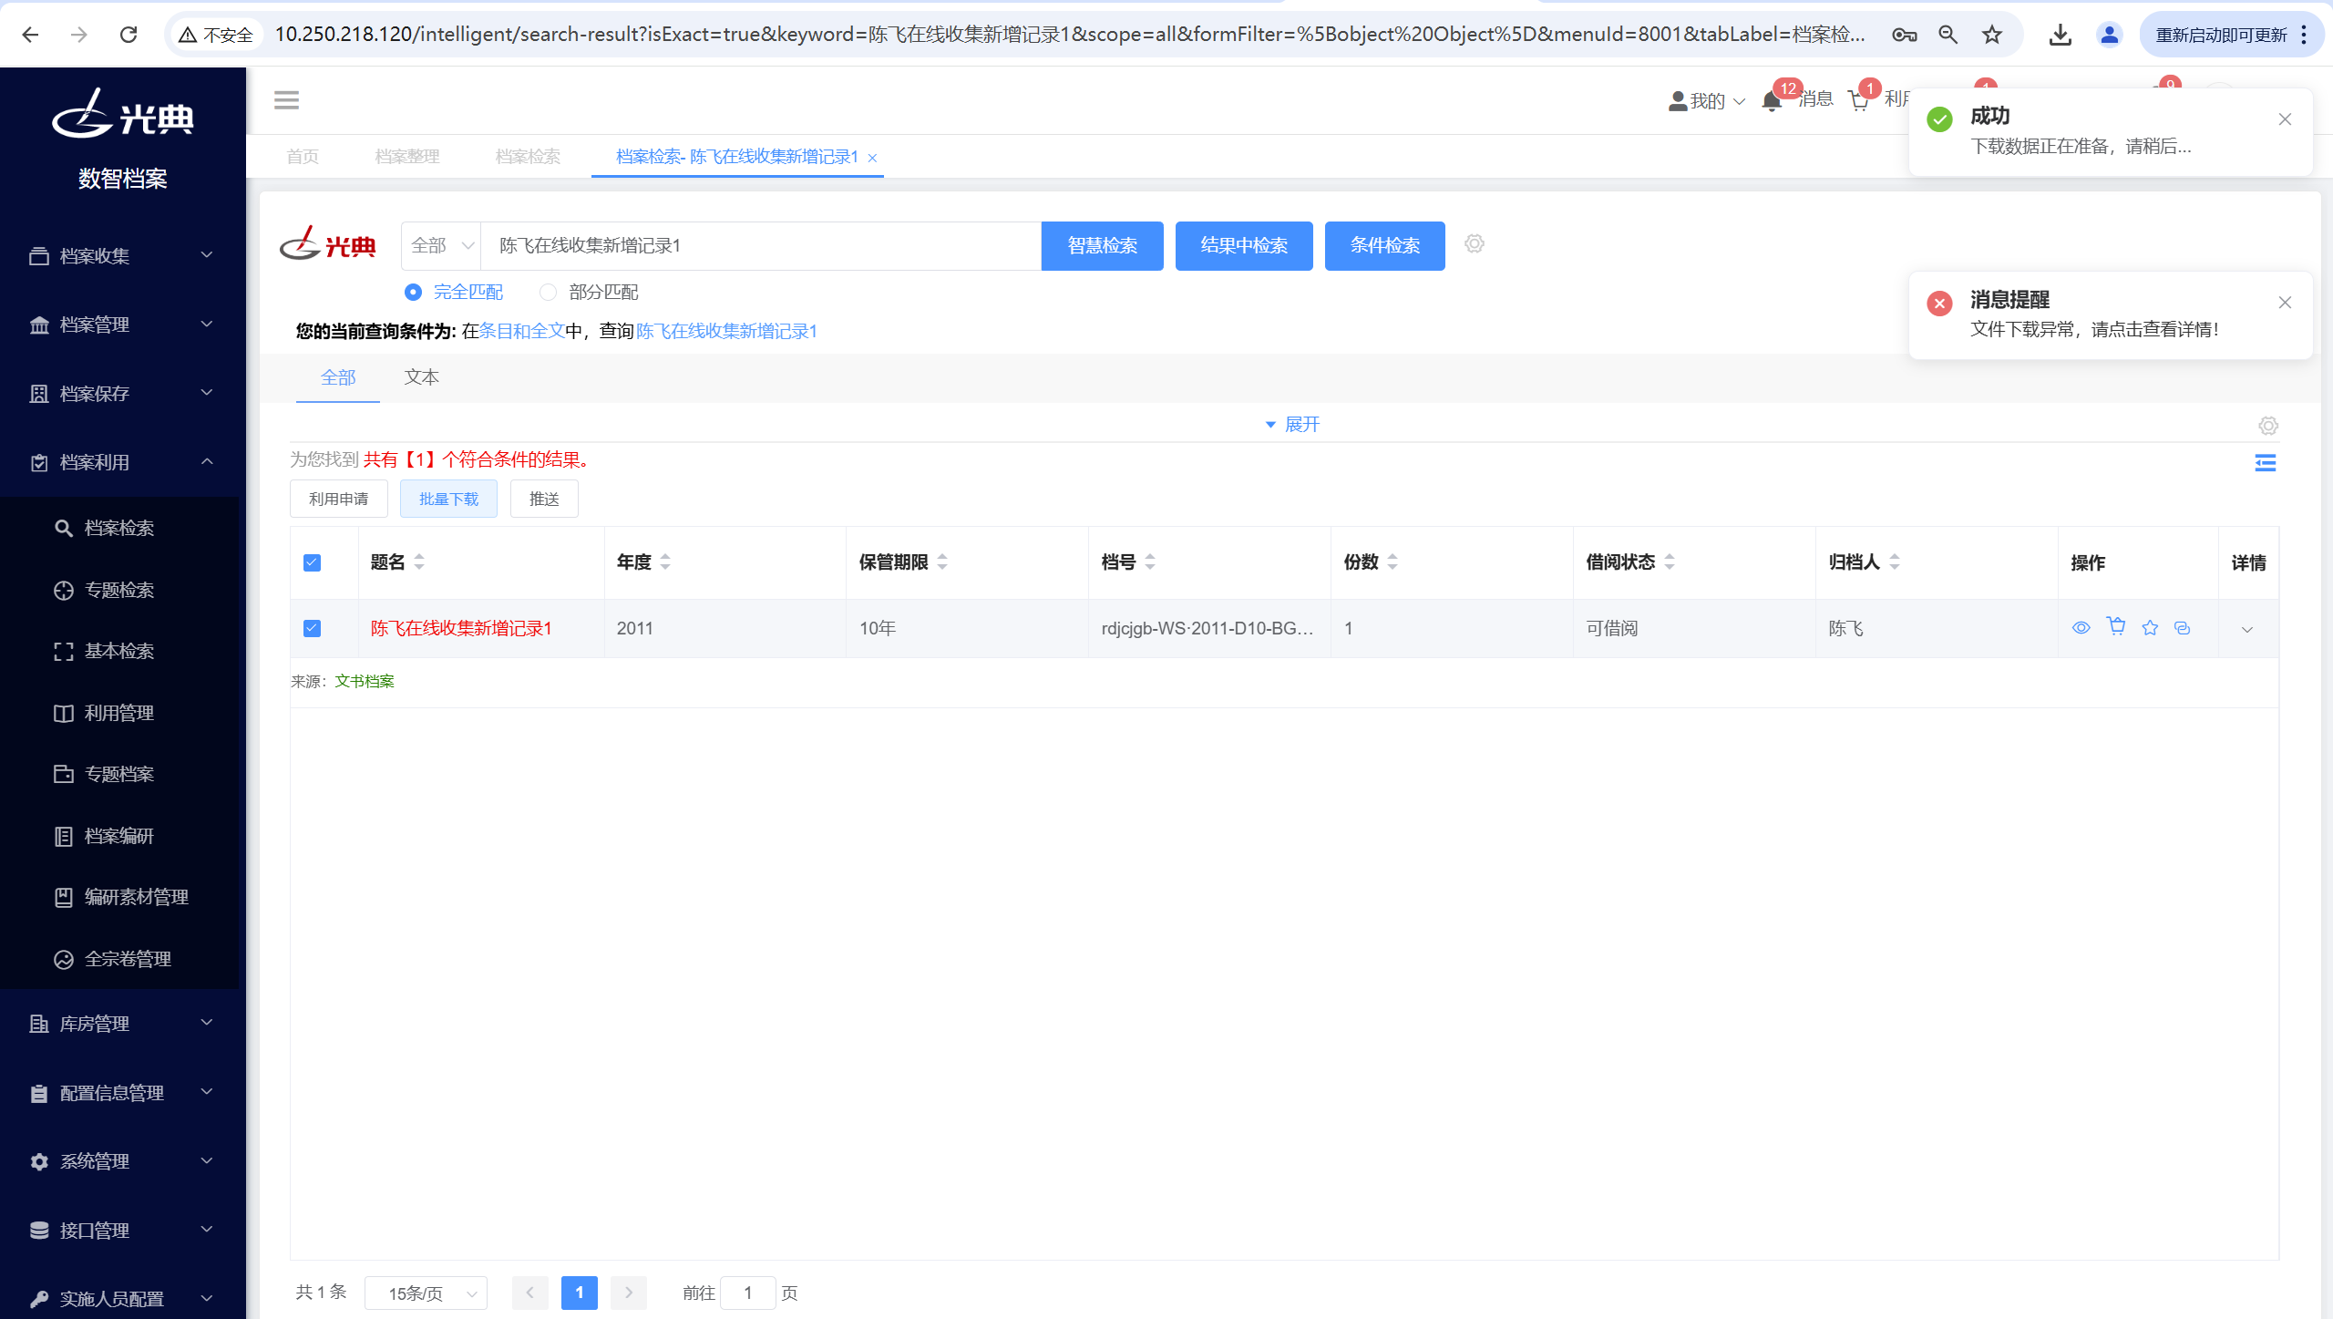This screenshot has width=2333, height=1319.
Task: Toggle the hamburger sidebar menu icon
Action: pos(286,99)
